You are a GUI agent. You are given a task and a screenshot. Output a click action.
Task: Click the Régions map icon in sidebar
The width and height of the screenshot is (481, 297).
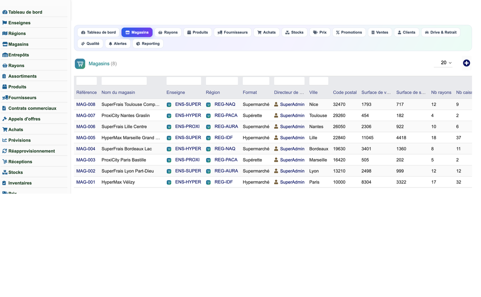[x=5, y=34]
